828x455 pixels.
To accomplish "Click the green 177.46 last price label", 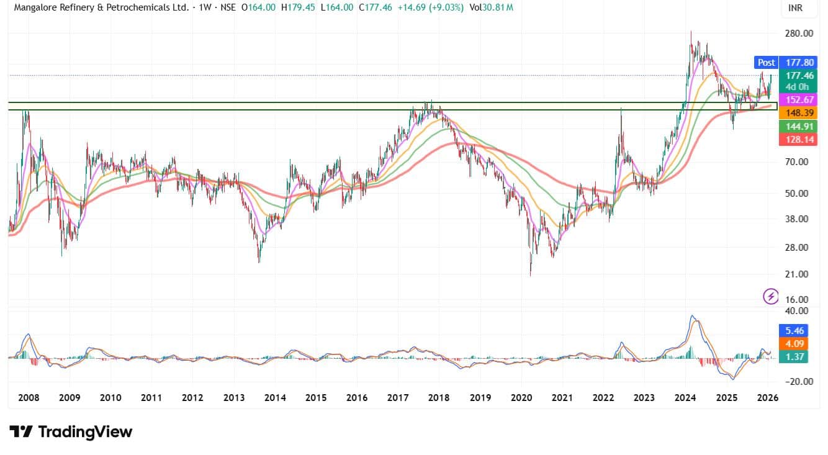I will 799,75.
